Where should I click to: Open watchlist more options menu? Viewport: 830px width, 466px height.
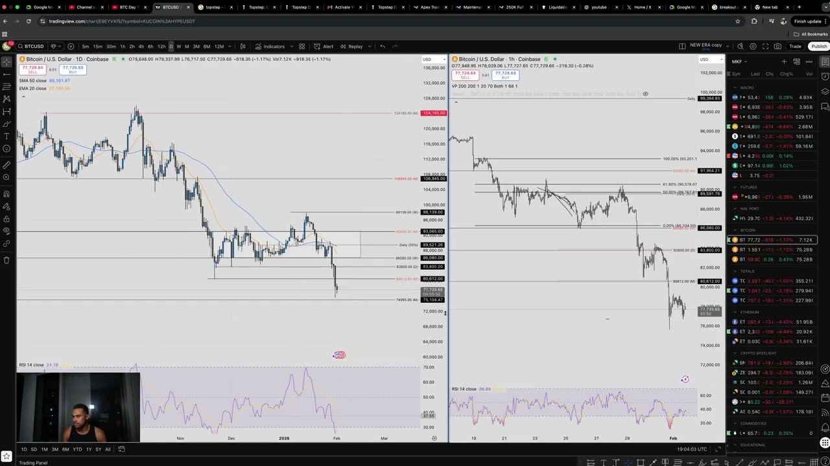point(809,61)
